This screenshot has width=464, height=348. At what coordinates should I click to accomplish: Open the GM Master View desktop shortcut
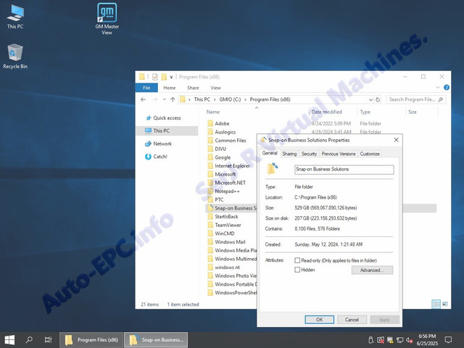pyautogui.click(x=107, y=19)
